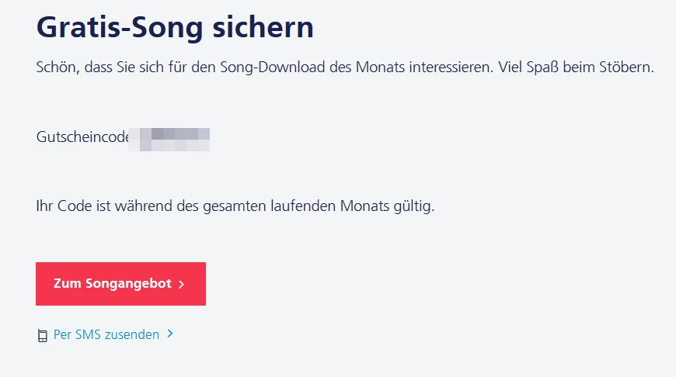
Task: Click the Gratis-Song sichern heading
Action: click(175, 28)
